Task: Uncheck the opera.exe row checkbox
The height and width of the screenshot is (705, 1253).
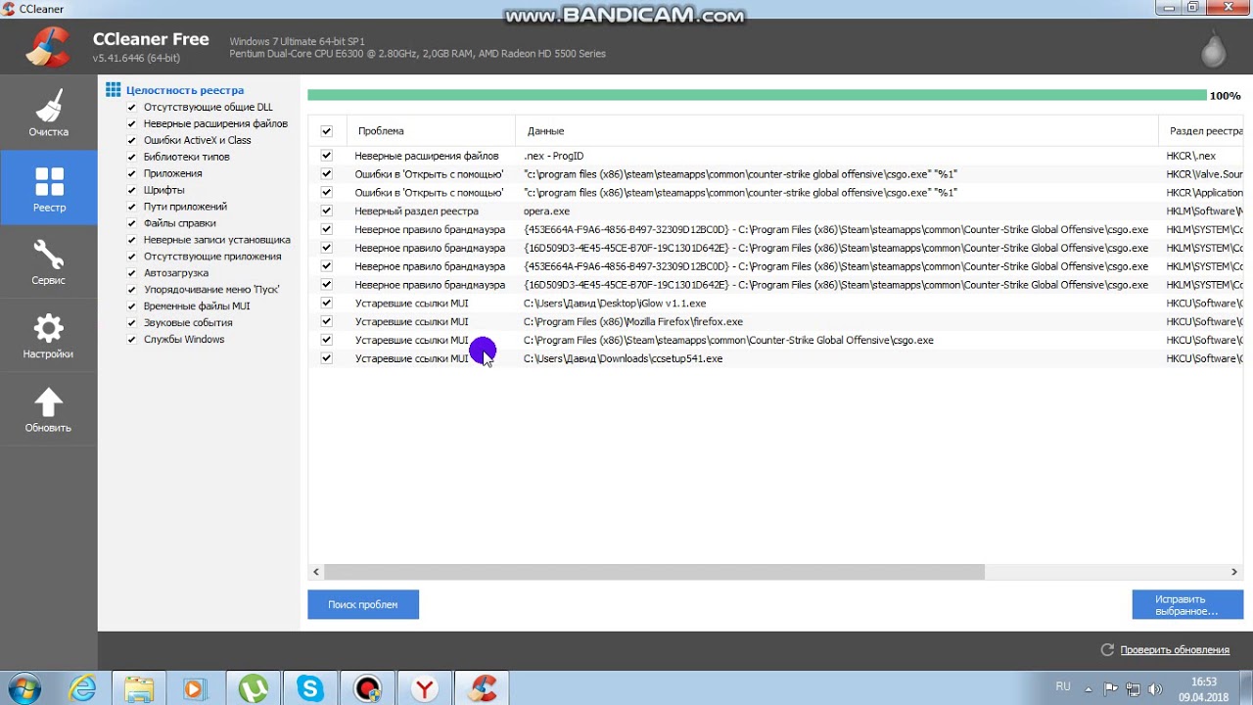Action: click(327, 211)
